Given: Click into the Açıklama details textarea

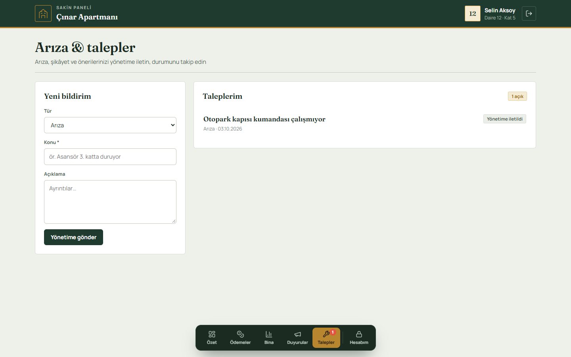Looking at the screenshot, I should [110, 202].
